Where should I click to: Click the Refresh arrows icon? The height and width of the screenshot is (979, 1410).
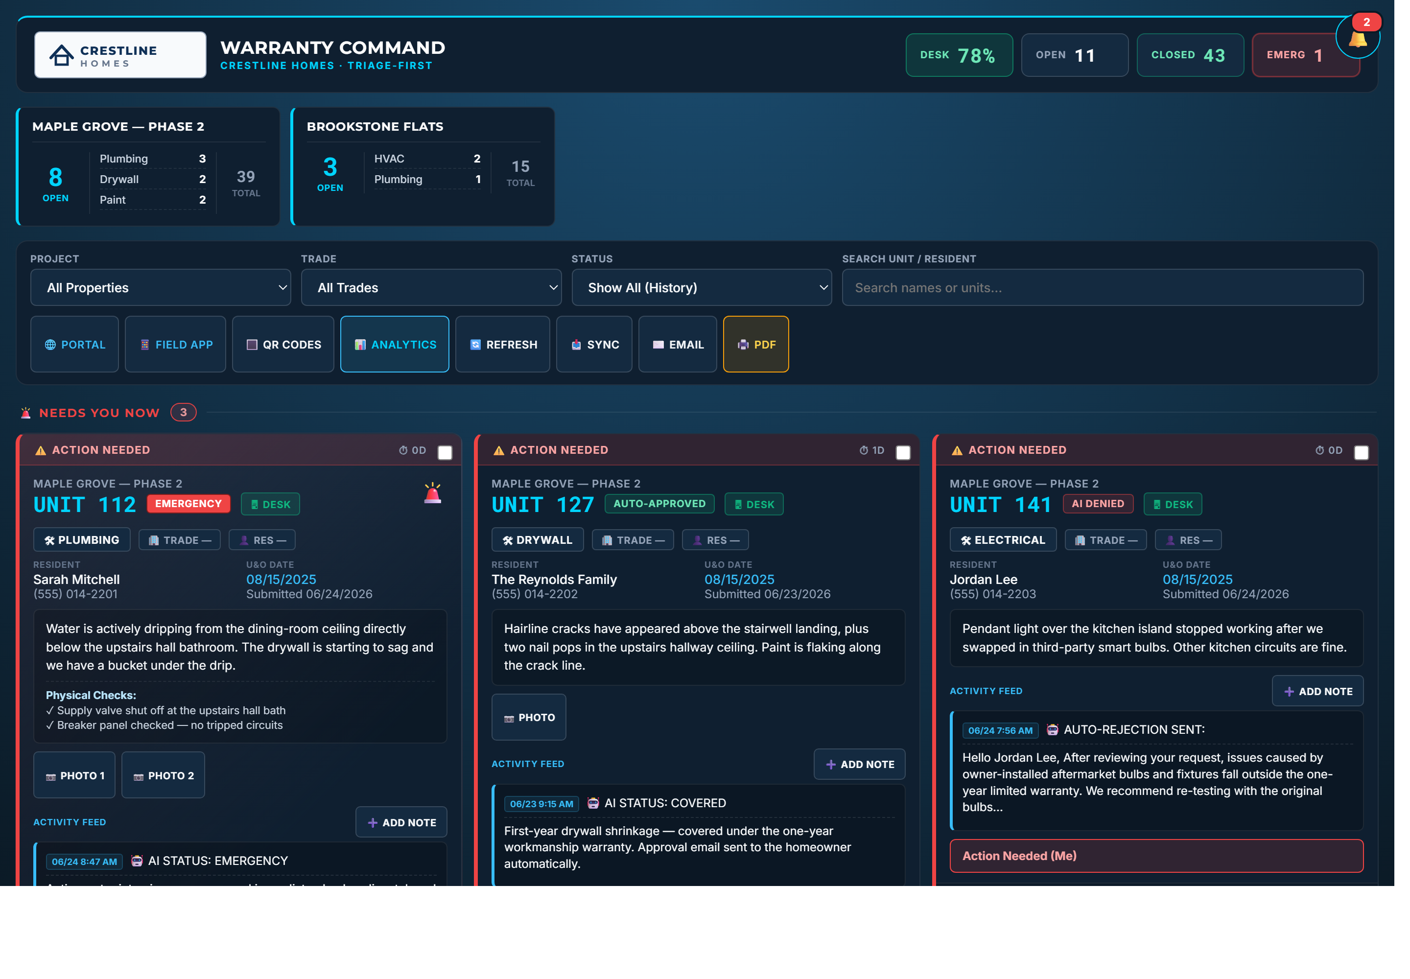point(475,345)
